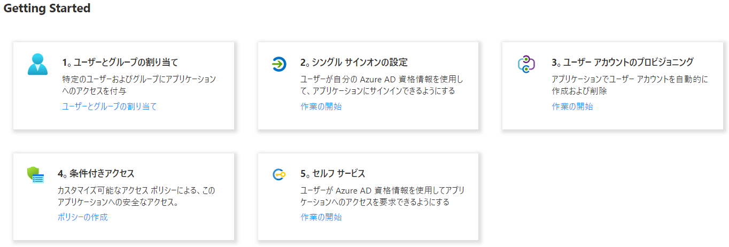Image resolution: width=729 pixels, height=247 pixels.
Task: Click 作業の開始 under ユーザー アカウントのプロビジョニング
Action: [x=572, y=106]
